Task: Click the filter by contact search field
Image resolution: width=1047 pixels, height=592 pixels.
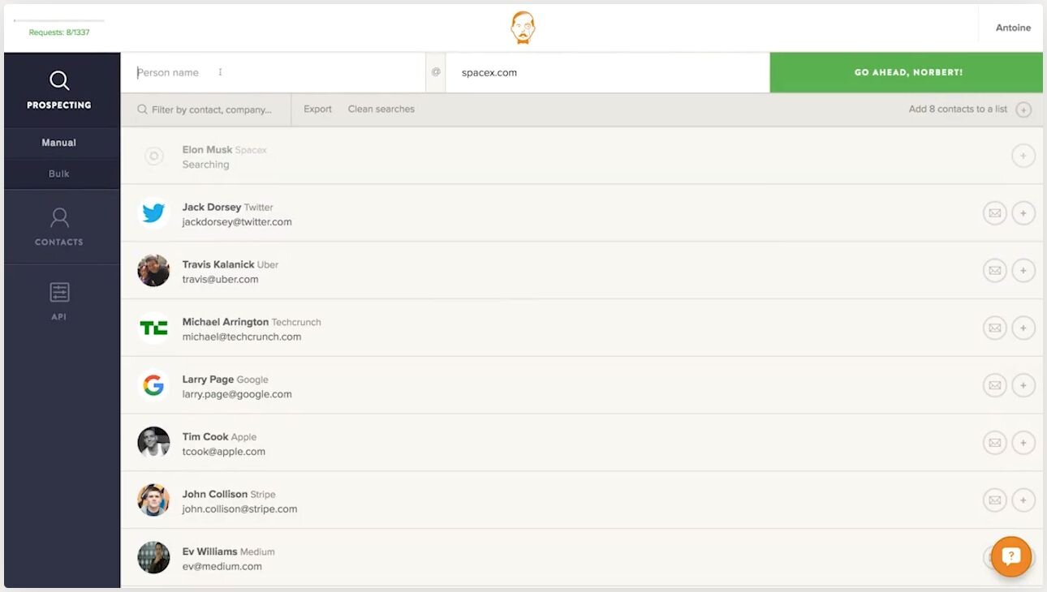Action: click(x=206, y=109)
